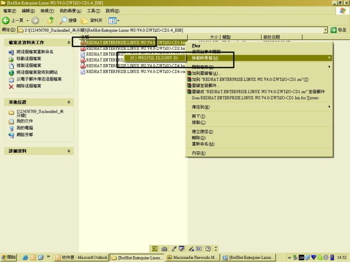Click publish file to web (發佈到網站) icon

pyautogui.click(x=11, y=72)
